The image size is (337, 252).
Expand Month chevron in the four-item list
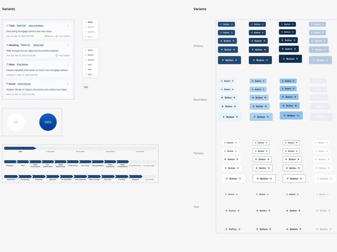coord(86,27)
